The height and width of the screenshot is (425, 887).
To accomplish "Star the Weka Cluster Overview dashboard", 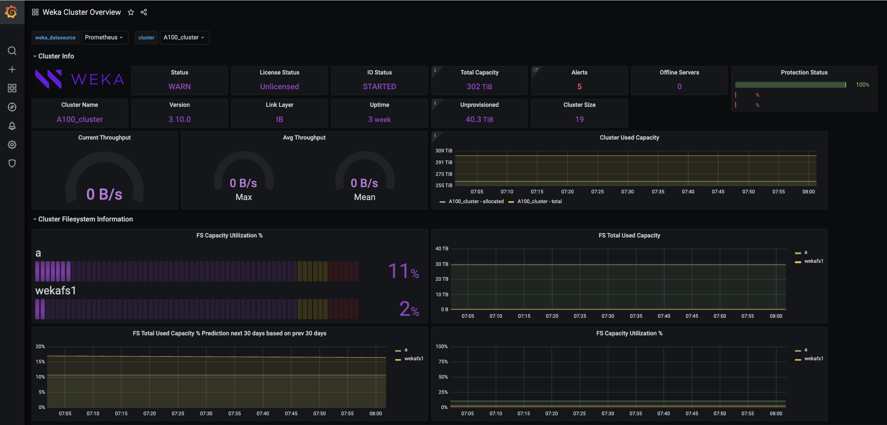I will point(131,12).
